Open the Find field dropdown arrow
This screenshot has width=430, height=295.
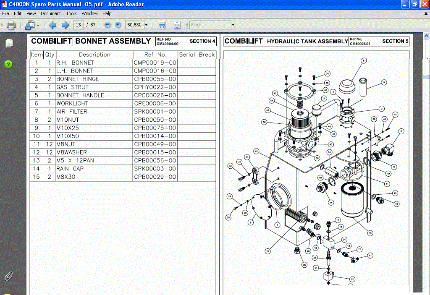tap(234, 25)
